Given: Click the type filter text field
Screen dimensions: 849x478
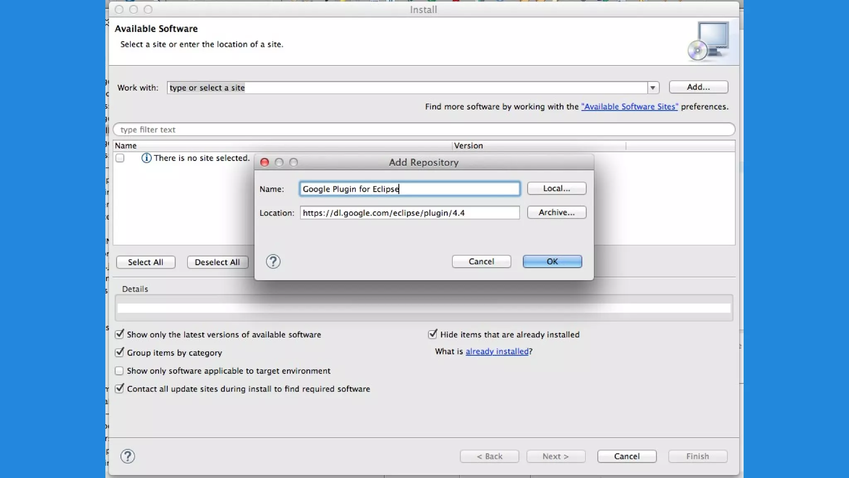Looking at the screenshot, I should 423,129.
